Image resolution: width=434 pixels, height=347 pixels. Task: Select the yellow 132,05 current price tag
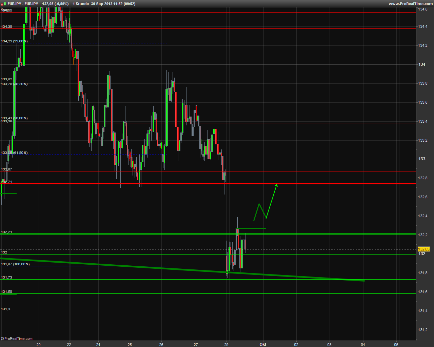[423, 249]
